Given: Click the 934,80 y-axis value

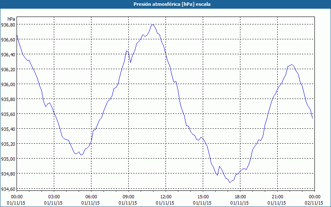Looking at the screenshot, I should point(8,173).
